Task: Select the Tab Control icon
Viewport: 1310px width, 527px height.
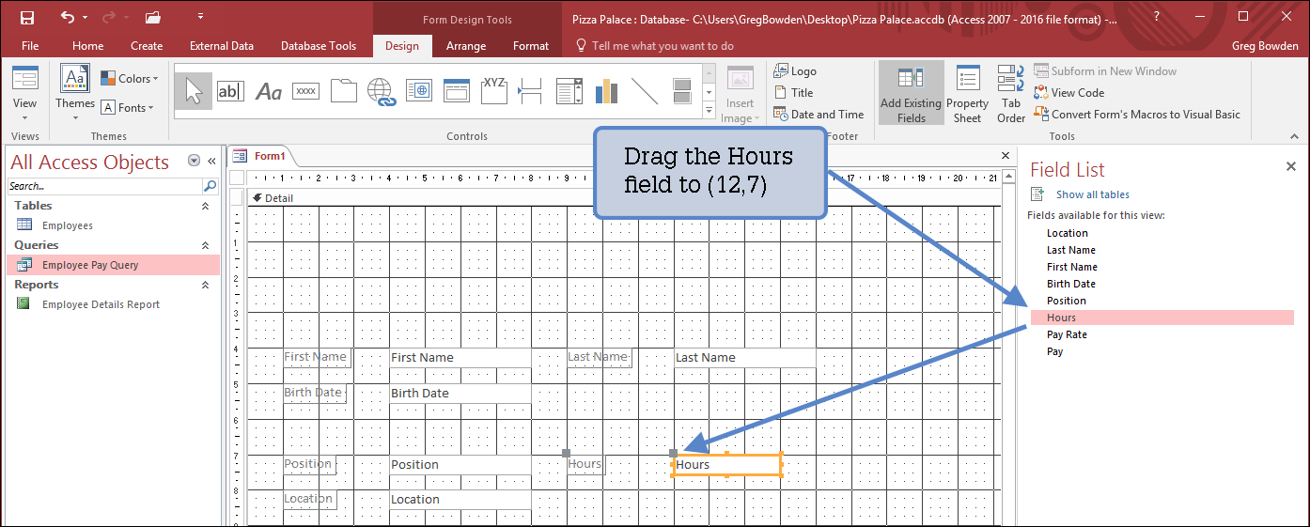Action: (x=343, y=91)
